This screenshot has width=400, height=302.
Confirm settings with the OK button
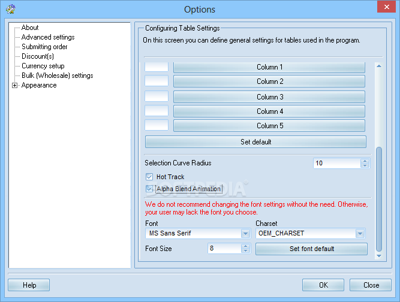(323, 285)
